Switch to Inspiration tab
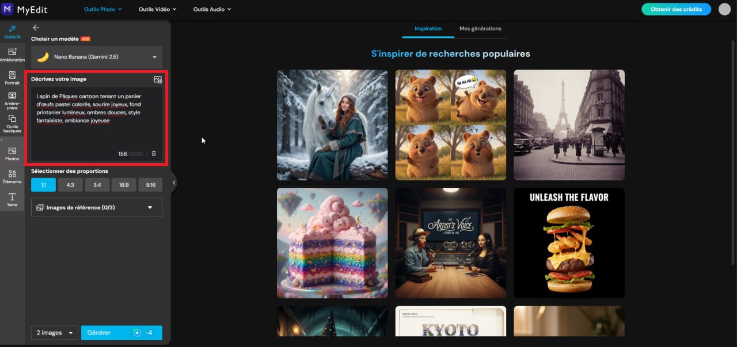 point(428,29)
